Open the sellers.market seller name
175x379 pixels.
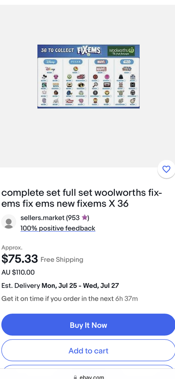[42, 218]
